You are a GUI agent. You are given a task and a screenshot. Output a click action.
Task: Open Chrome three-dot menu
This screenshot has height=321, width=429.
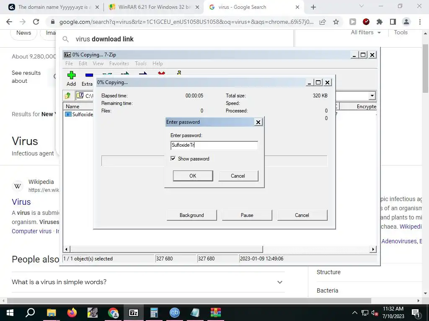pos(420,22)
